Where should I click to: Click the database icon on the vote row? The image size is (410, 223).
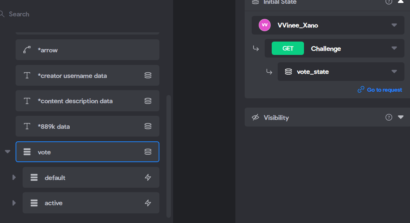pos(148,151)
